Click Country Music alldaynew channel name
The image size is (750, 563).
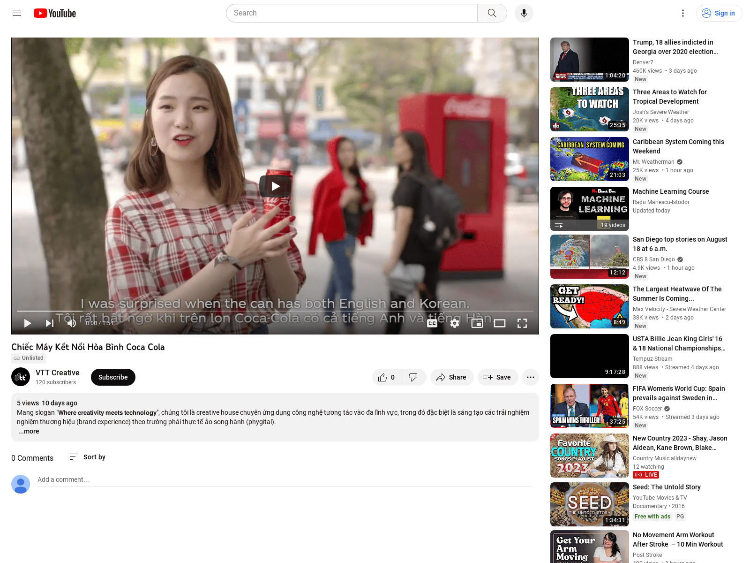(664, 458)
